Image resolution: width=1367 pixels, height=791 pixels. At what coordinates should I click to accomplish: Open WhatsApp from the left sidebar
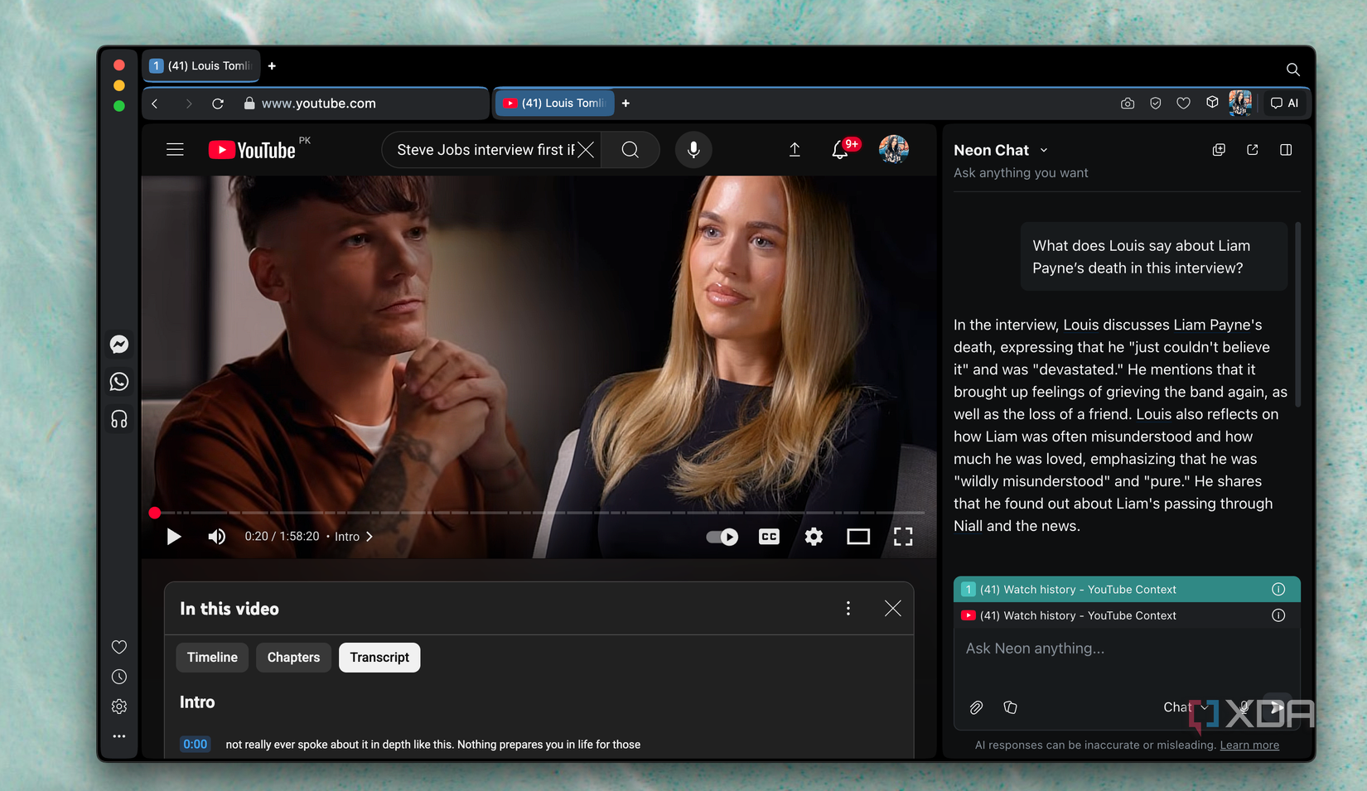119,382
